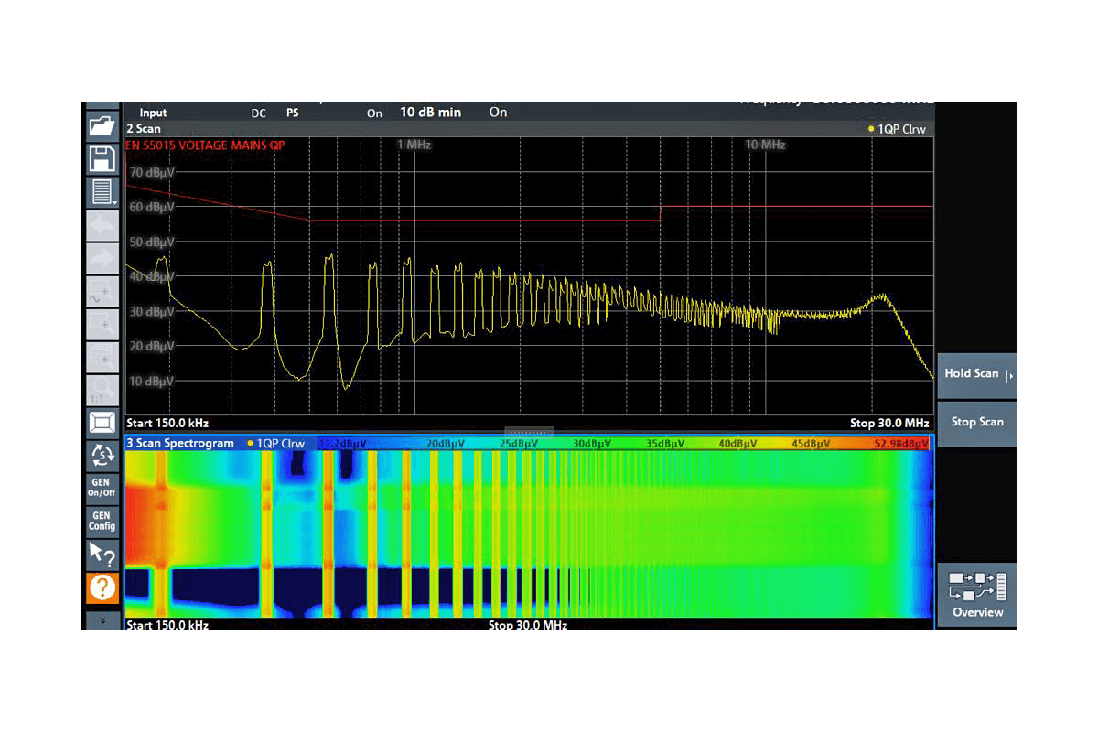Select the grayed zoom trace icon

[x=102, y=291]
